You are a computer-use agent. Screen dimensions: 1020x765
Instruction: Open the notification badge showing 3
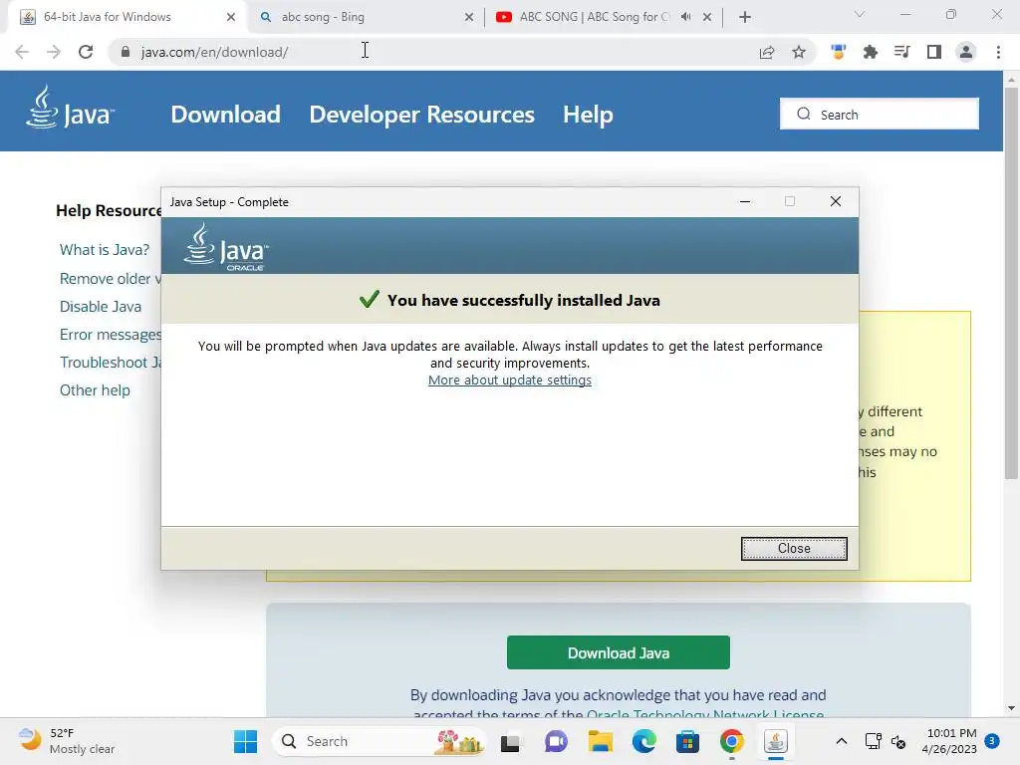(x=991, y=741)
